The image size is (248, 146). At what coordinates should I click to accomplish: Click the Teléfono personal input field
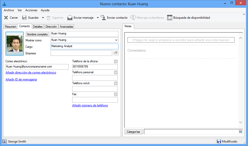click(95, 78)
